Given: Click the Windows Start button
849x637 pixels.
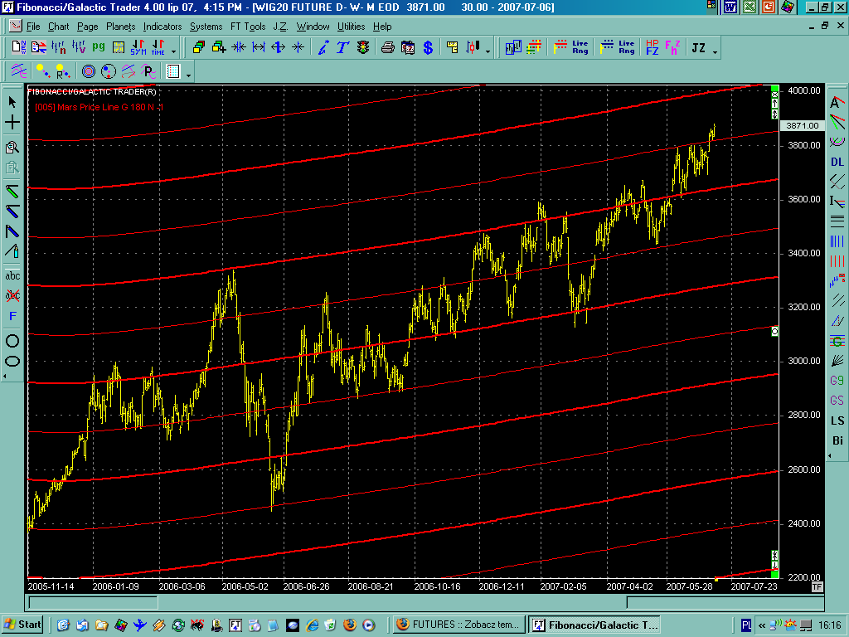Looking at the screenshot, I should pos(23,625).
